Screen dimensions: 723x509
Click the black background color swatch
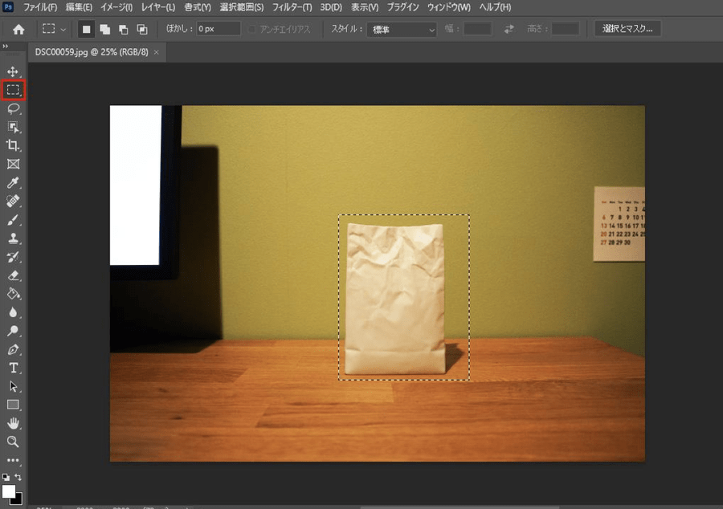(18, 499)
